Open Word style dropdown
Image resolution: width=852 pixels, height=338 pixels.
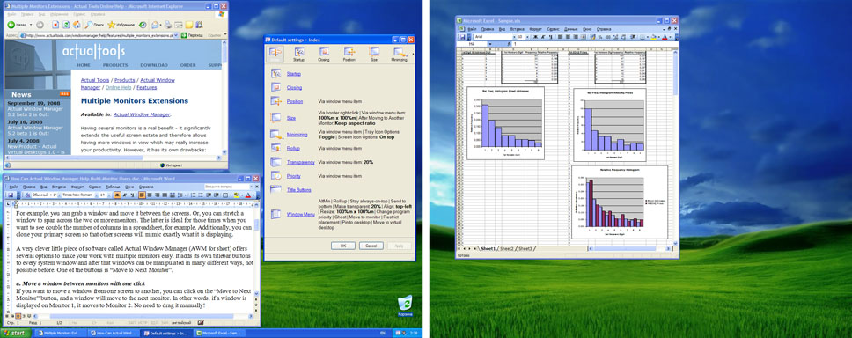click(x=59, y=195)
